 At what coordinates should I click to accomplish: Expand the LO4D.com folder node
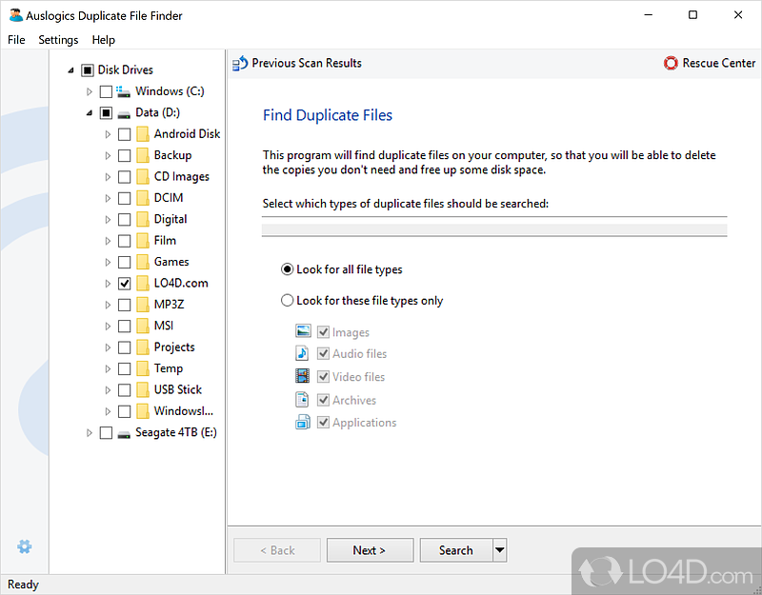[108, 283]
